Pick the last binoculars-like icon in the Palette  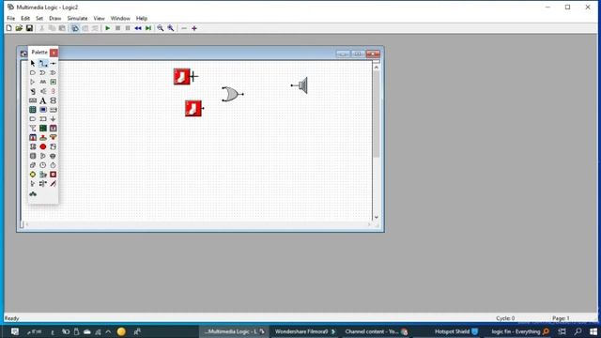tap(33, 194)
